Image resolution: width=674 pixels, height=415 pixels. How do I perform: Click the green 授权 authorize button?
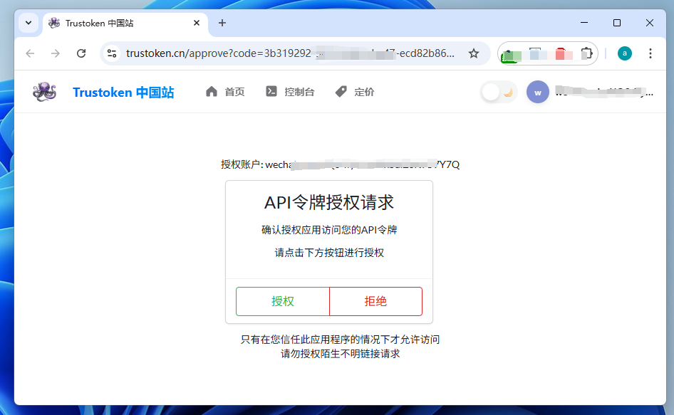(x=282, y=301)
